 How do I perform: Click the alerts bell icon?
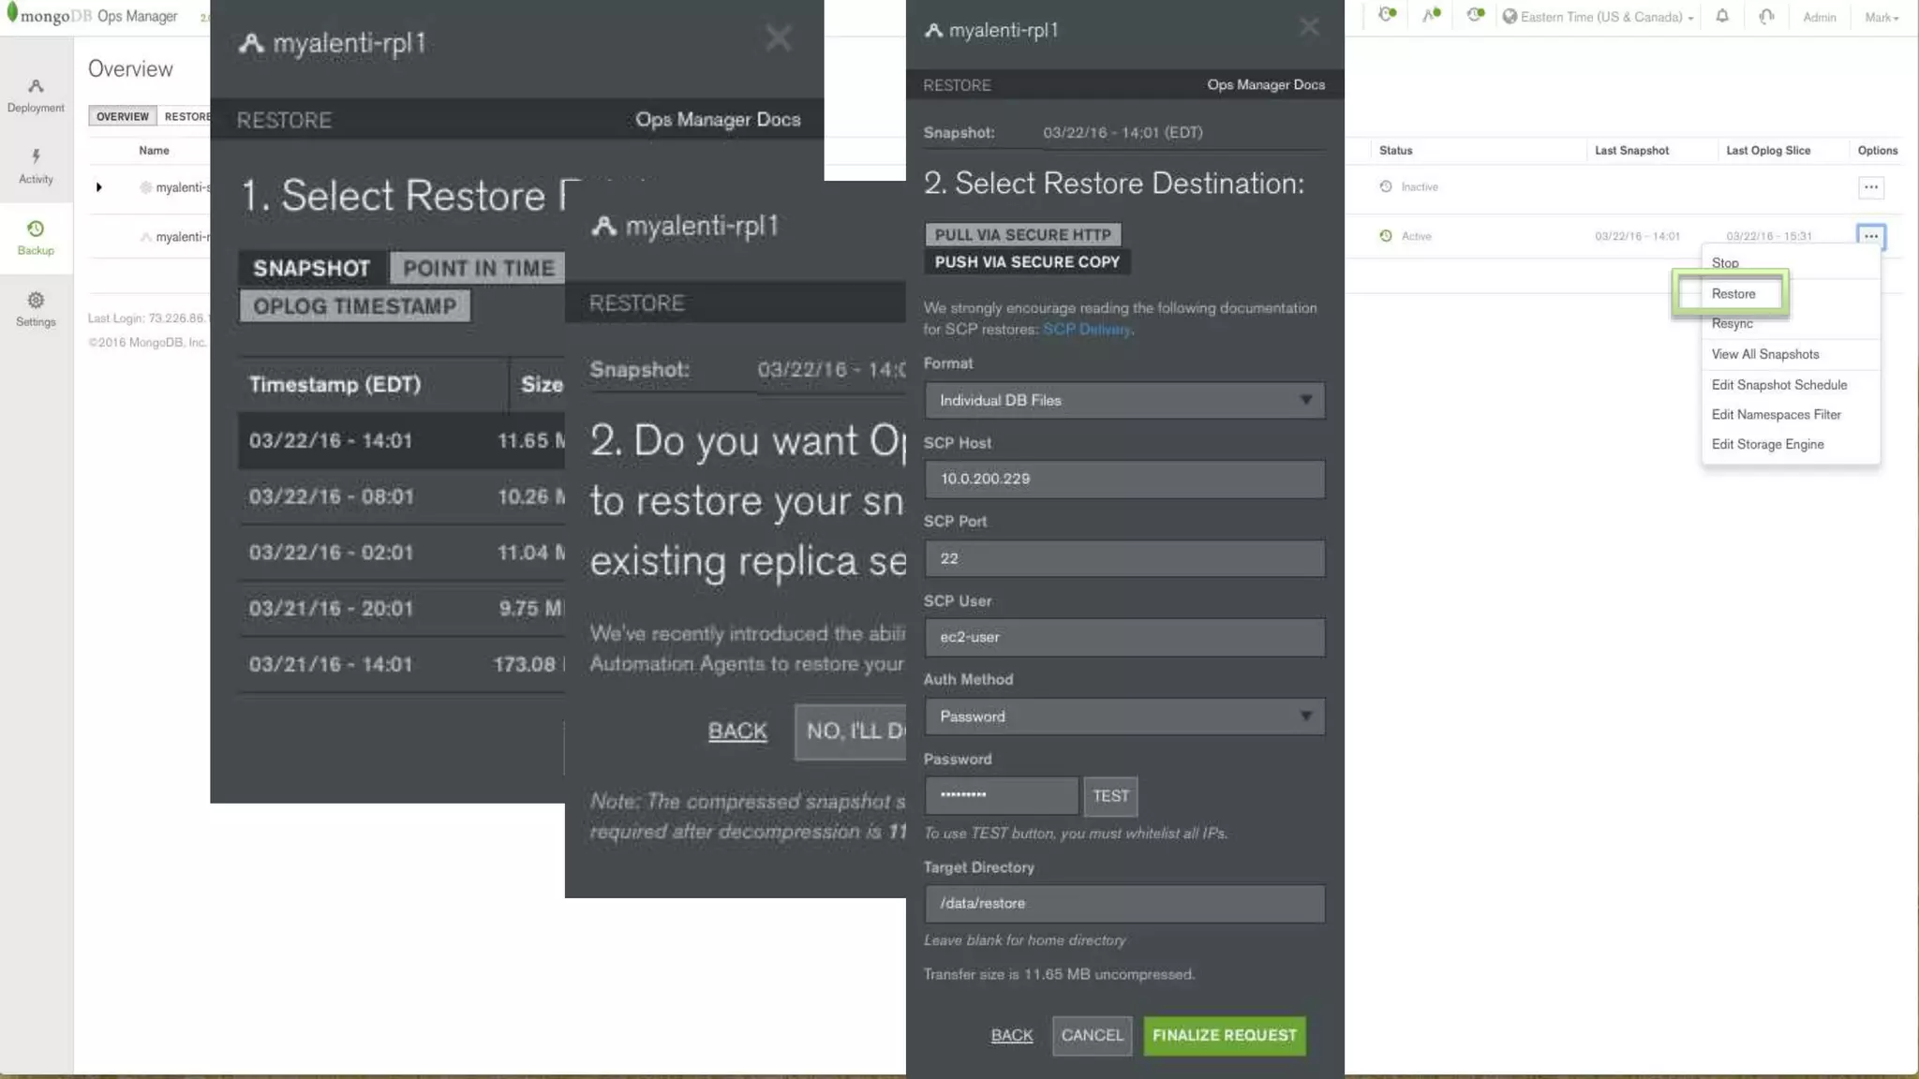pos(1722,16)
